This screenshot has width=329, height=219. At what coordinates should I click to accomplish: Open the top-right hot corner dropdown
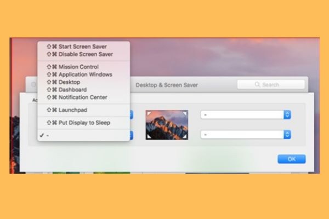tap(246, 114)
